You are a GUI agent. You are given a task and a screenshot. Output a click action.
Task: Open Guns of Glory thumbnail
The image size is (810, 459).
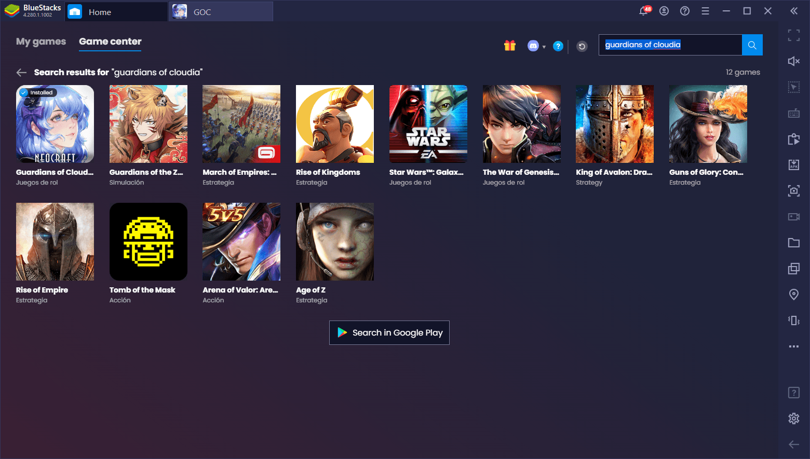(708, 124)
